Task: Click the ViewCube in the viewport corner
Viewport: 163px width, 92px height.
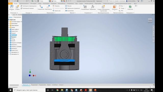Action: click(150, 20)
